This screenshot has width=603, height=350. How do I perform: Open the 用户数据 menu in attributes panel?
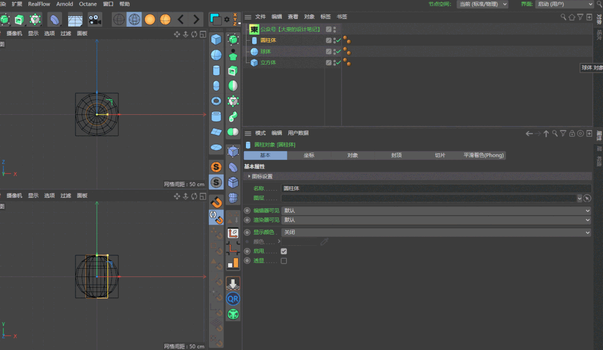pos(298,133)
